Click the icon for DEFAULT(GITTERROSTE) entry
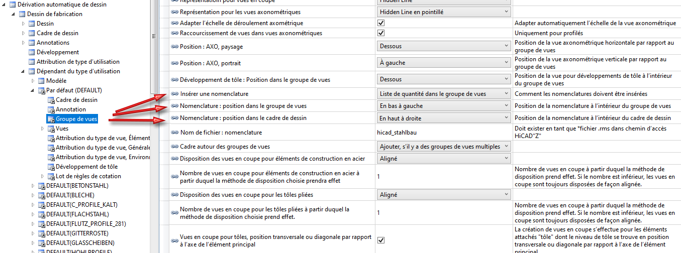 pos(41,233)
